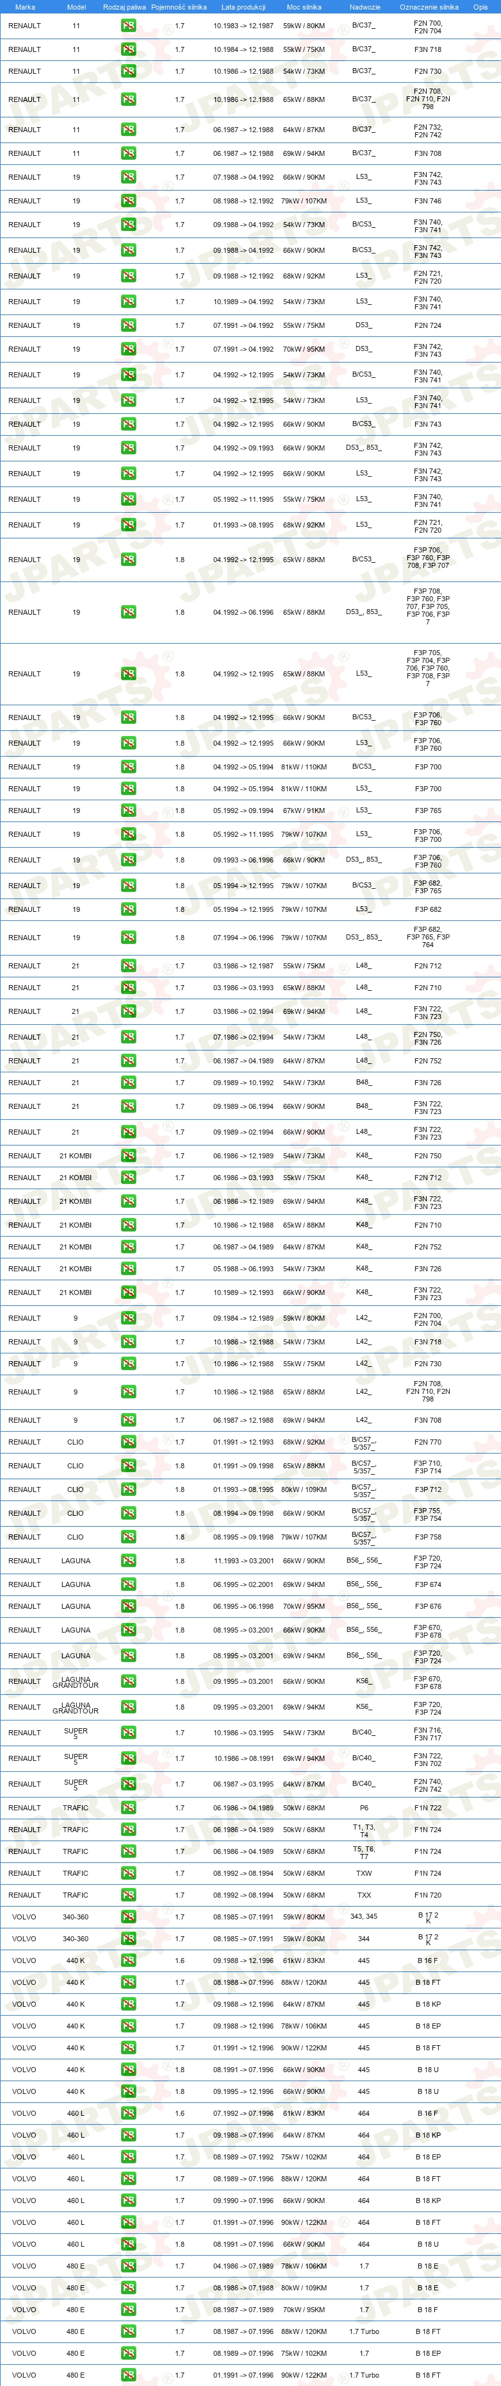This screenshot has height=2386, width=501.
Task: Click fuel icon in Laguna F3P 676 row
Action: tap(129, 1606)
